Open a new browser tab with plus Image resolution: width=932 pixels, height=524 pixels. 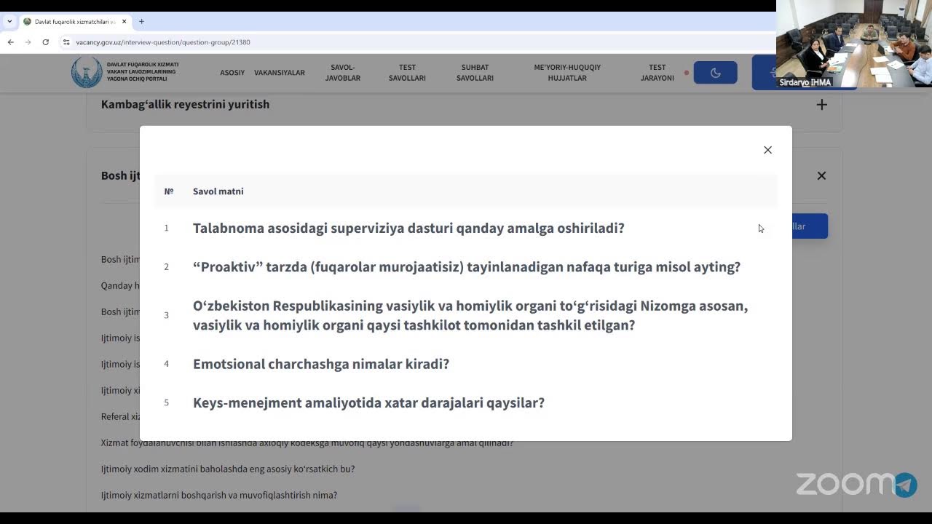tap(141, 21)
